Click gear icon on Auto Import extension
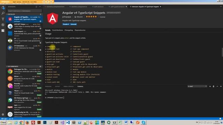 40,35
